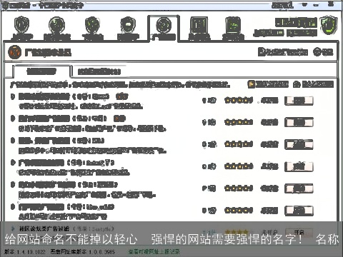The width and height of the screenshot is (343, 257).
Task: Click the star rating of the first rule row
Action: pos(239,101)
